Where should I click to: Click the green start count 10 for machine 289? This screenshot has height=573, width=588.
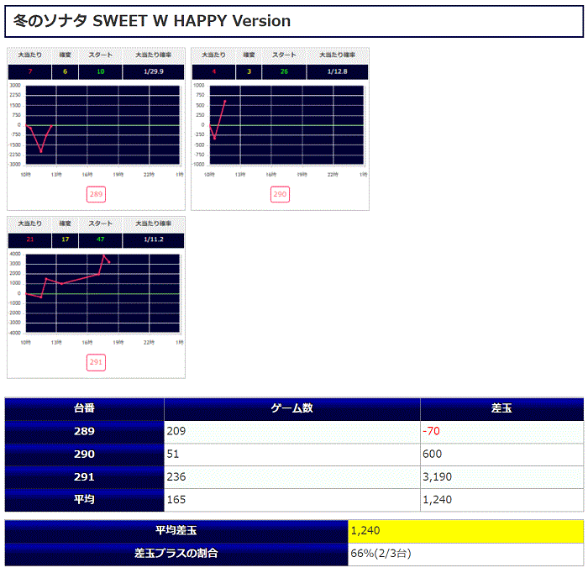coord(101,71)
